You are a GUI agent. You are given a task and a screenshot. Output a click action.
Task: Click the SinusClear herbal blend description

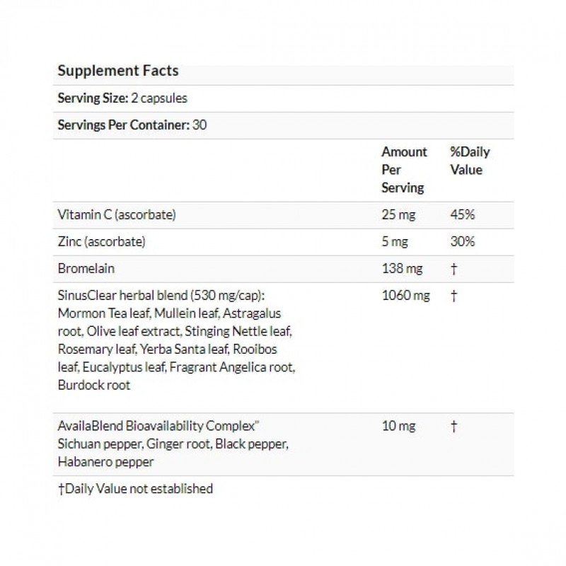coord(175,340)
